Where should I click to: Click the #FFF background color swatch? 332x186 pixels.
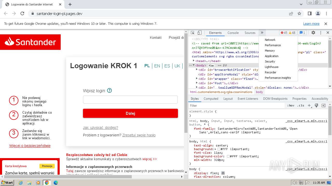219,149
